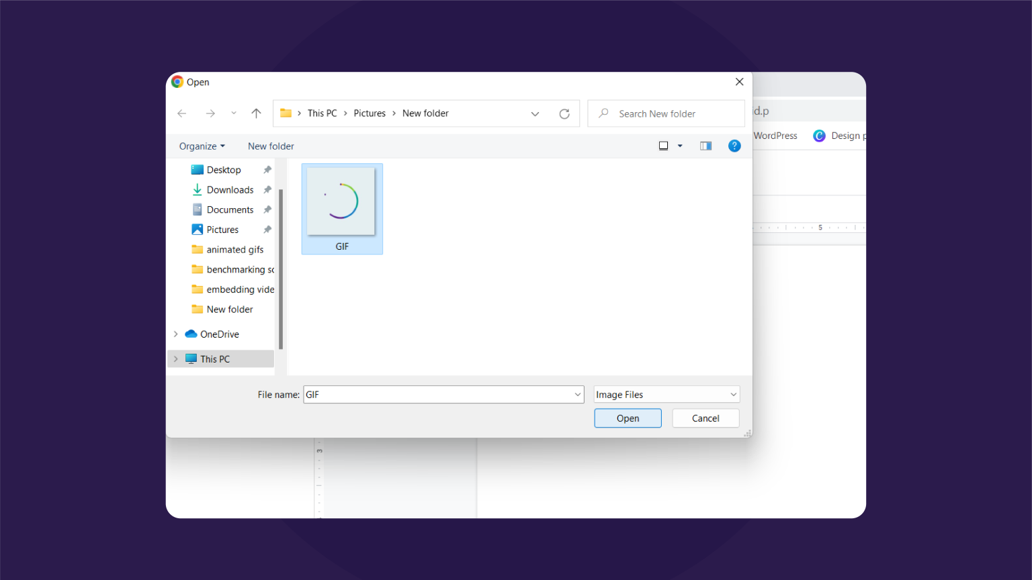Select the Pictures sidebar entry
This screenshot has height=580, width=1032.
pyautogui.click(x=222, y=229)
